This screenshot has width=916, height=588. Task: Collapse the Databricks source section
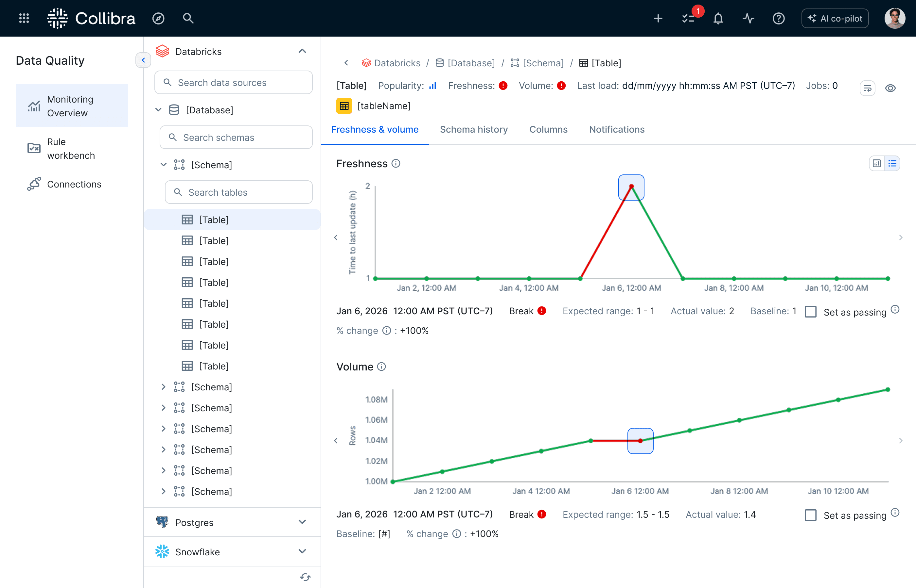[x=302, y=51]
